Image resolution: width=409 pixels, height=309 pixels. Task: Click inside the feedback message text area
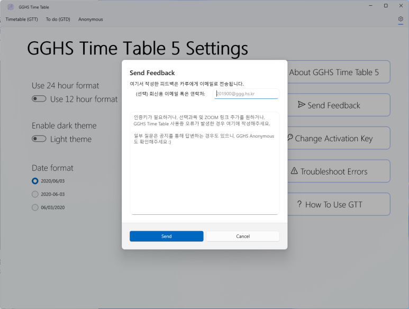[205, 163]
